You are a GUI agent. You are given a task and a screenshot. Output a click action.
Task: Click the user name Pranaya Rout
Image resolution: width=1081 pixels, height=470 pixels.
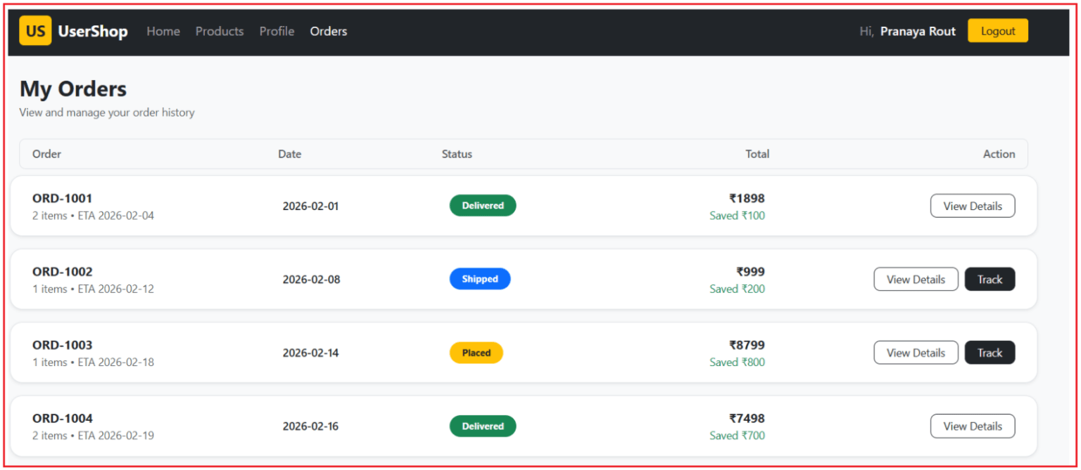(x=918, y=32)
